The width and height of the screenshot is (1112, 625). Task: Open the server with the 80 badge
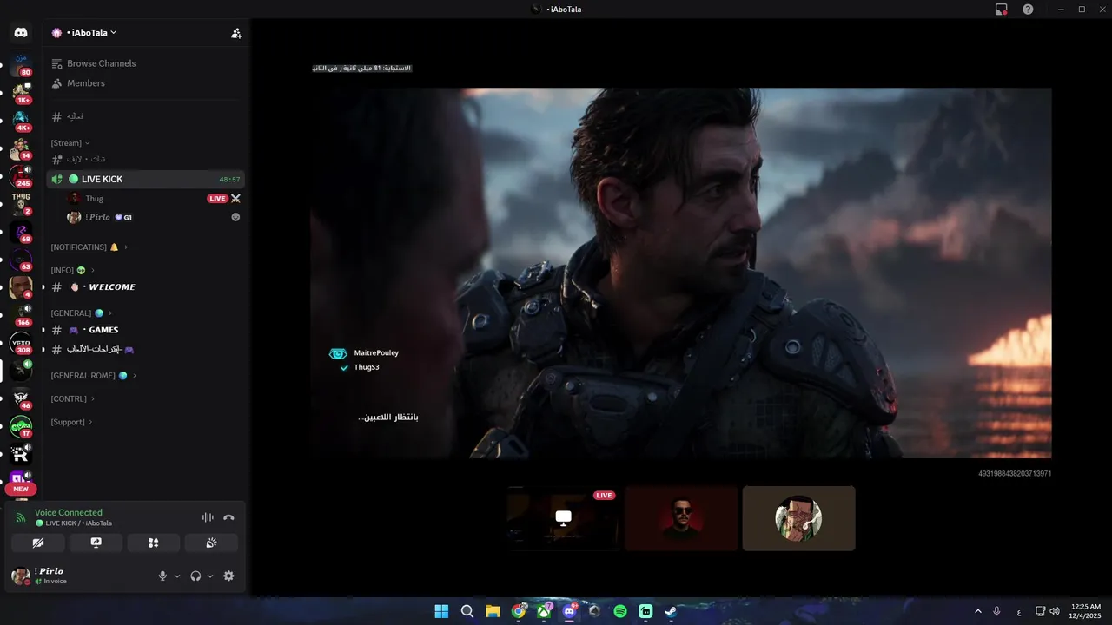click(x=21, y=64)
